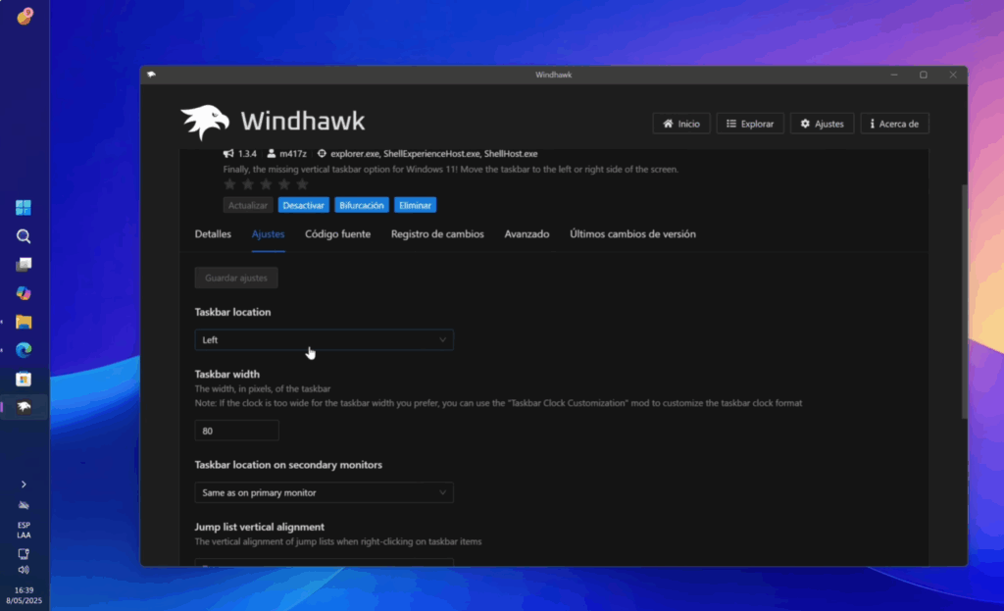Open the Acerca de page

[x=894, y=124]
